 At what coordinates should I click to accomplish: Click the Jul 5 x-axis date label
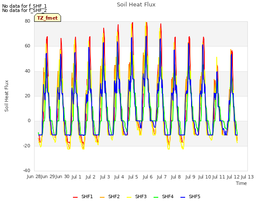coord(133,177)
